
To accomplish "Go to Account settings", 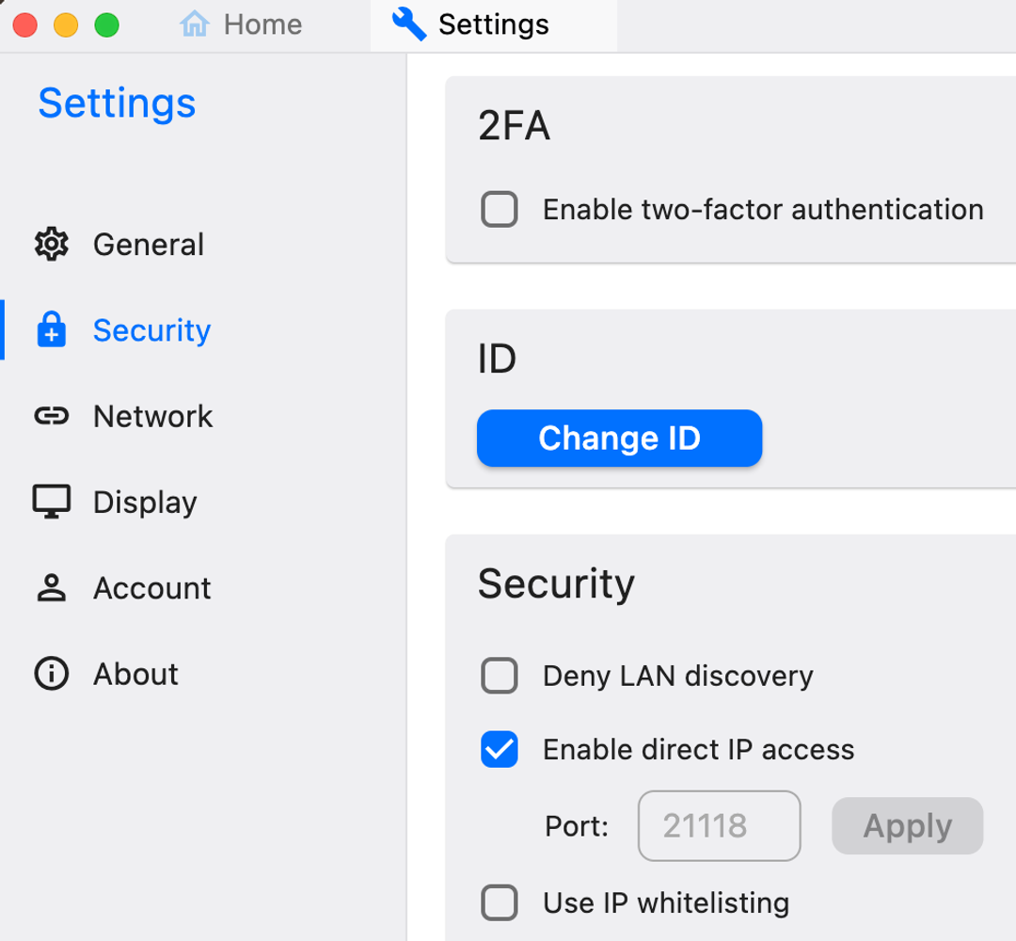I will [151, 587].
